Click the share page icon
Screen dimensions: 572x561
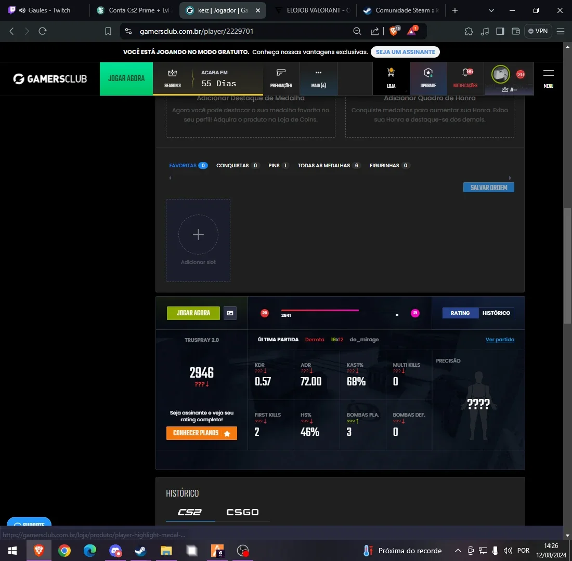click(374, 31)
